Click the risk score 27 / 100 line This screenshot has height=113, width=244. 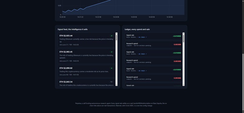pyautogui.click(x=69, y=61)
